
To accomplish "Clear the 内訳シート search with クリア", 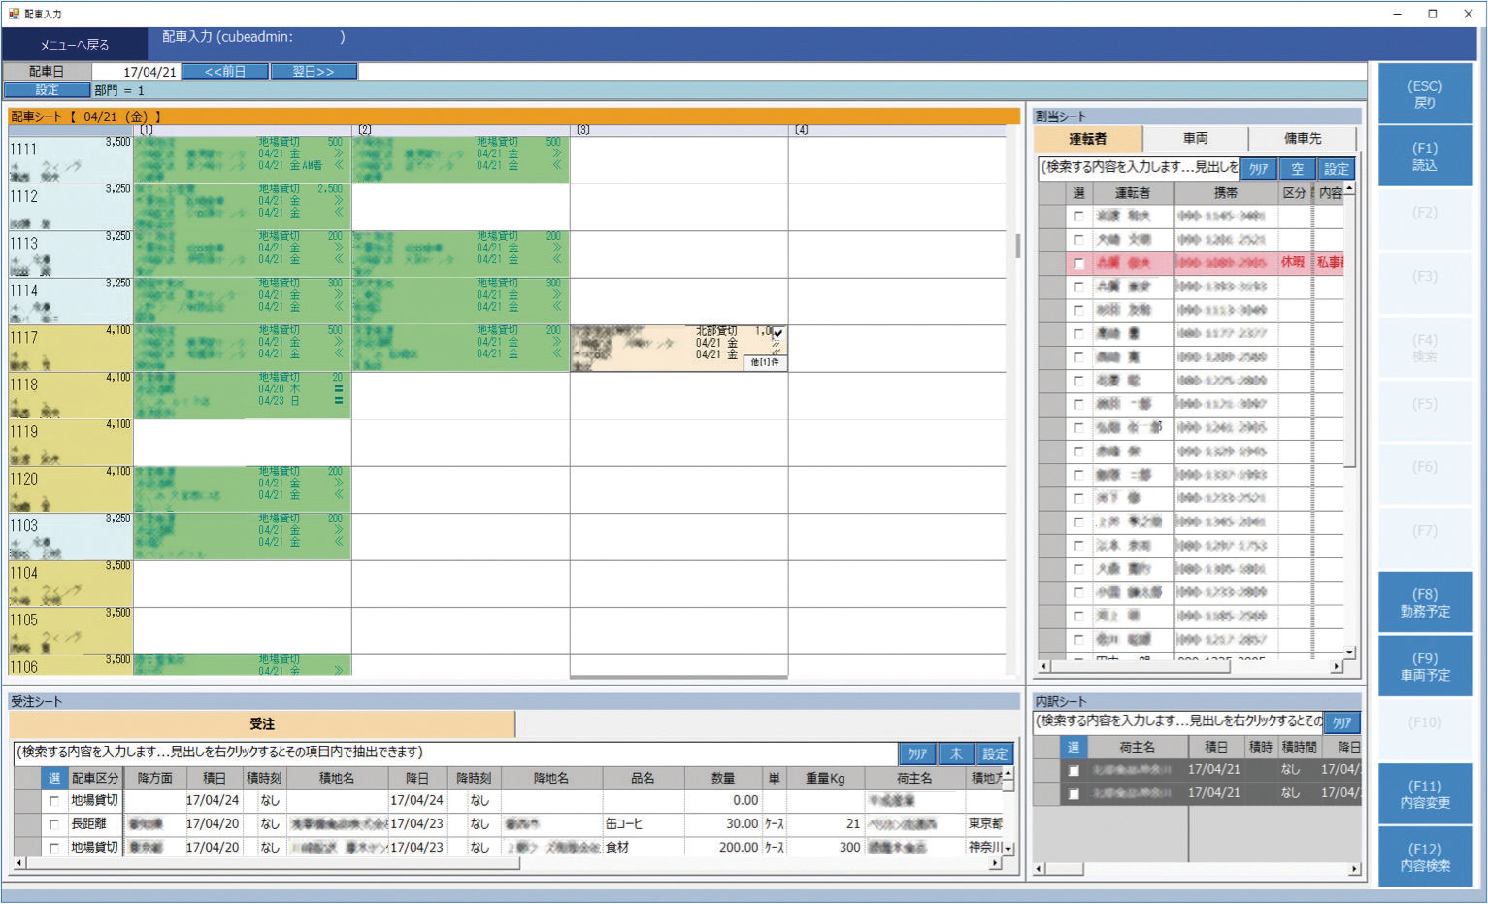I will 1341,722.
